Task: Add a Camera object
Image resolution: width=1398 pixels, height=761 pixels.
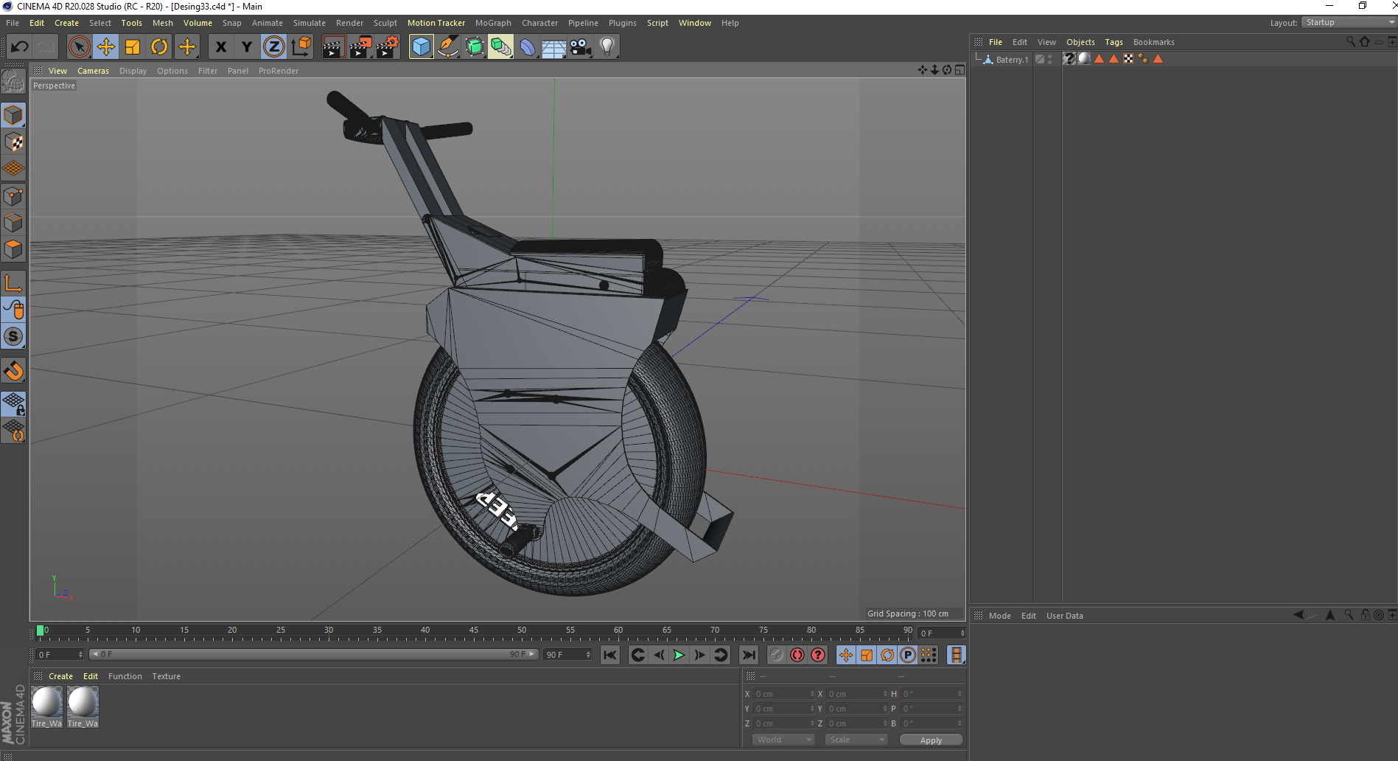Action: [581, 47]
